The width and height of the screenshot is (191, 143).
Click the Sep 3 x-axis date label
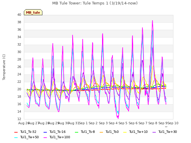pos(103,123)
